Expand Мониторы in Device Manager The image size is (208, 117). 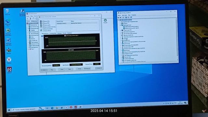(121, 50)
